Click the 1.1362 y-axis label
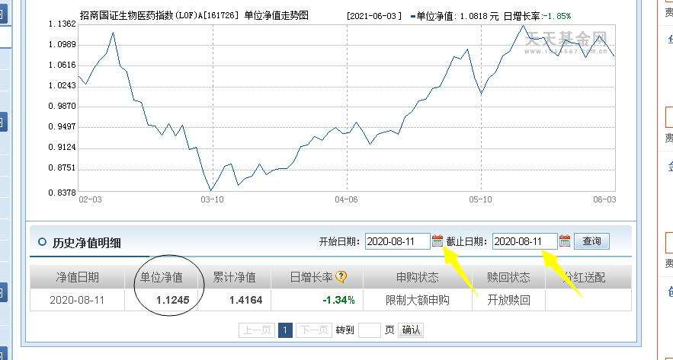The height and width of the screenshot is (360, 673). click(x=62, y=24)
